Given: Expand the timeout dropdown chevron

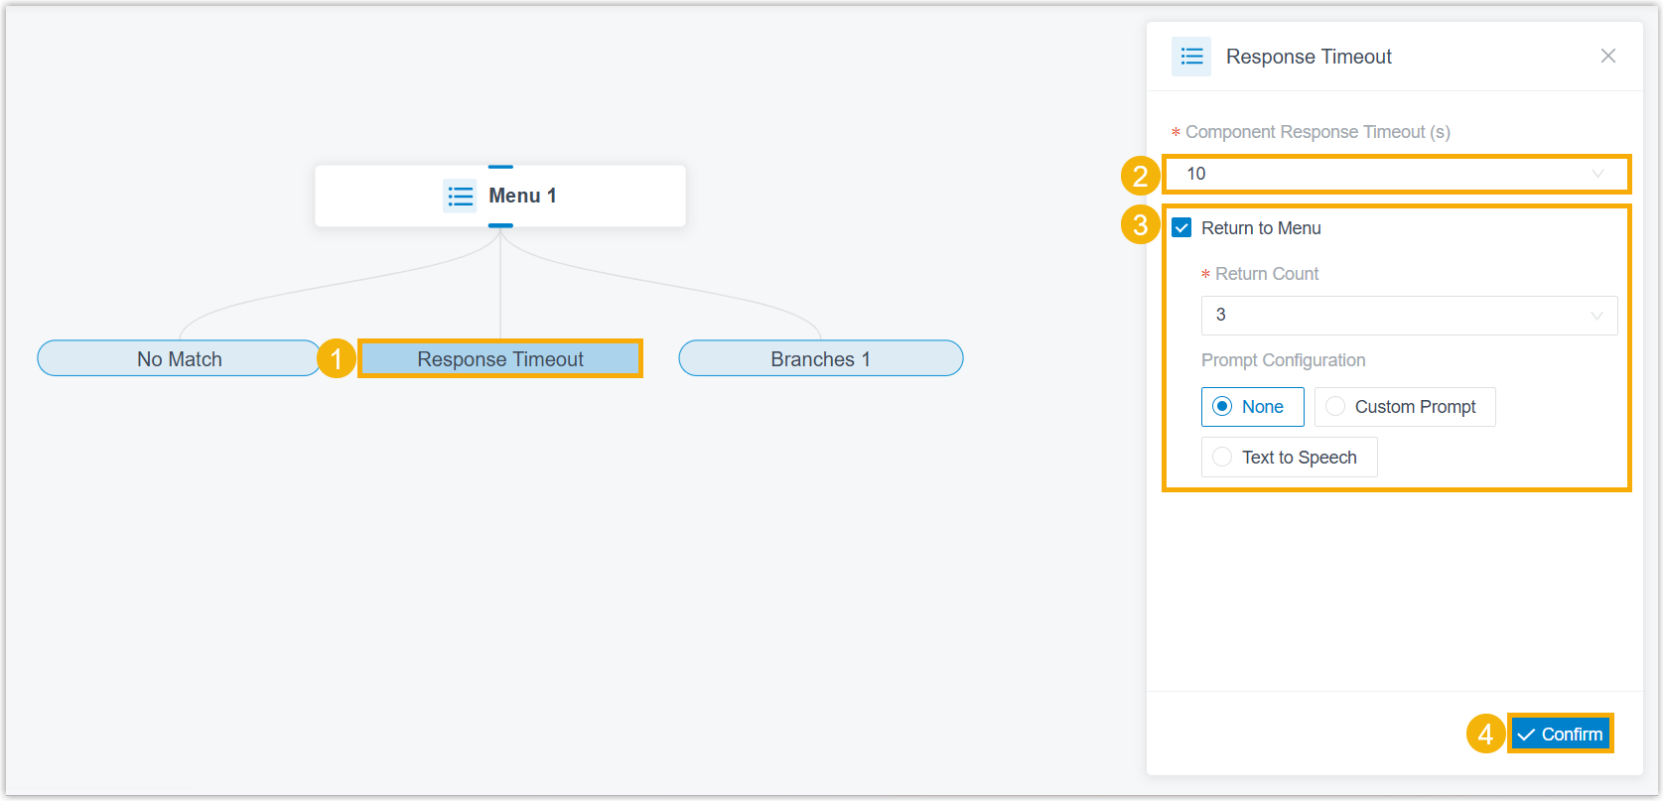Looking at the screenshot, I should click(x=1597, y=174).
